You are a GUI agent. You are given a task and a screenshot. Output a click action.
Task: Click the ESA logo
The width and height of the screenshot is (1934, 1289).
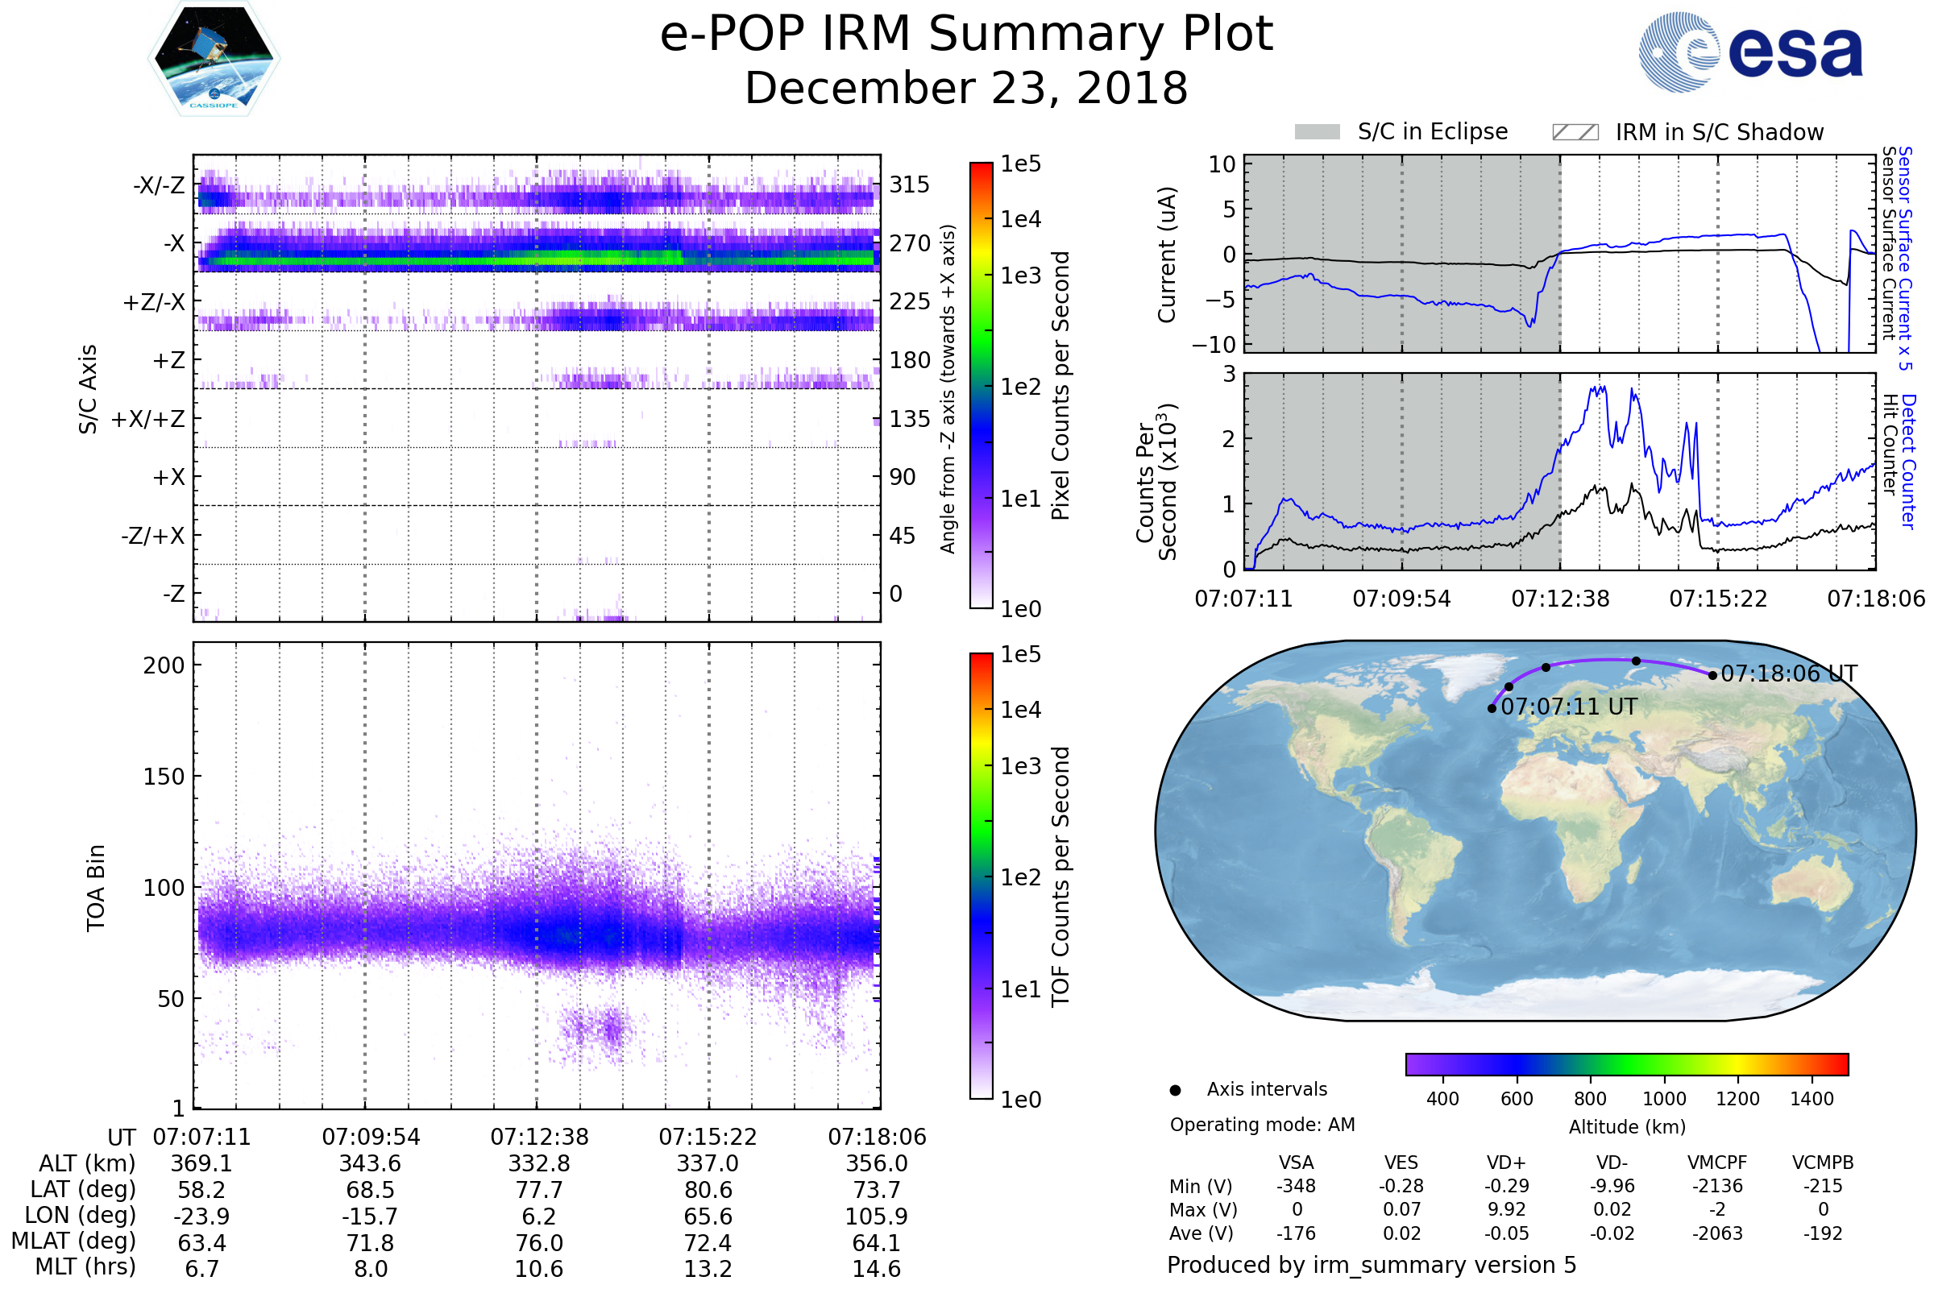pyautogui.click(x=1749, y=52)
